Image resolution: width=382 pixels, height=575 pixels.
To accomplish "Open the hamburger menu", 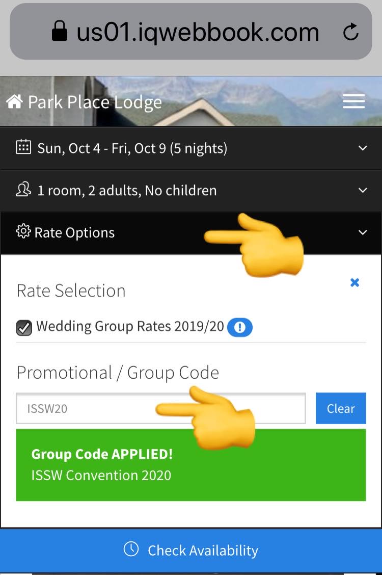I will (353, 101).
